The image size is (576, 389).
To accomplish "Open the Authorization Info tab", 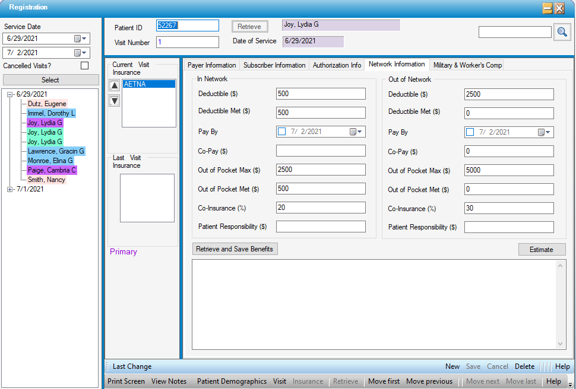I will click(337, 65).
